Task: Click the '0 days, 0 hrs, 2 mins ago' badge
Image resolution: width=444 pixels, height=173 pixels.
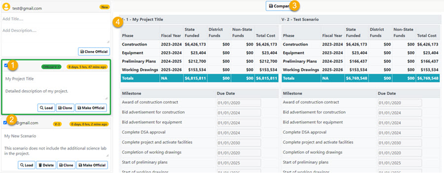Action: pyautogui.click(x=89, y=124)
